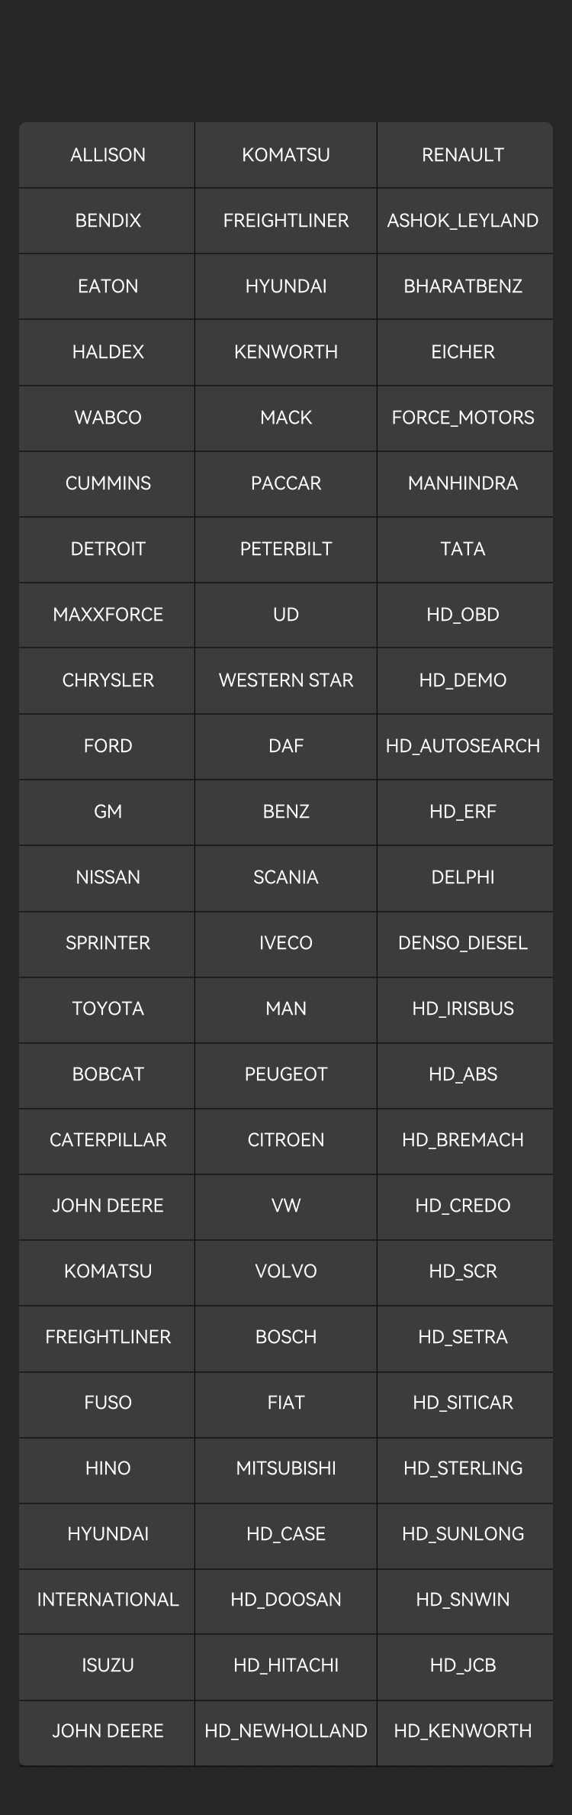
Task: Launch HD_AUTOSEARCH
Action: pos(463,746)
